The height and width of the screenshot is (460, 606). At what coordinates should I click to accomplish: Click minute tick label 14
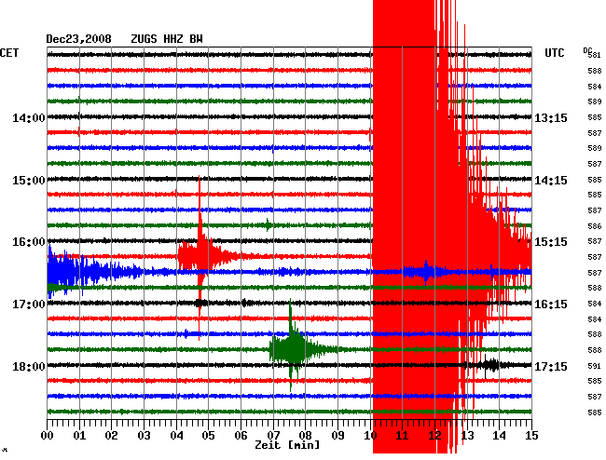click(500, 436)
